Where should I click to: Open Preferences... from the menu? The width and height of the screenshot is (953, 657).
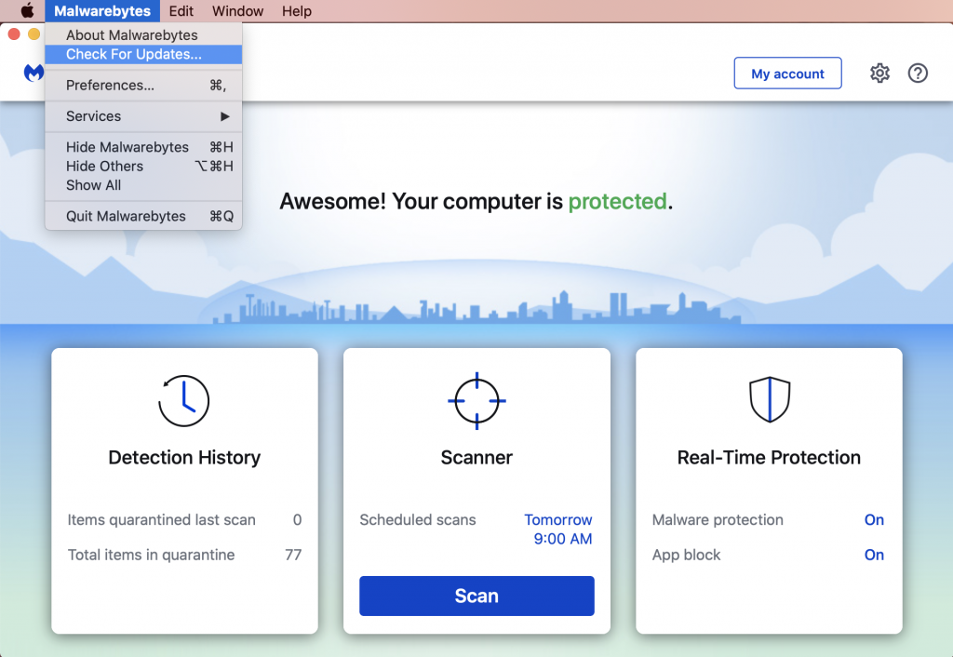coord(143,85)
